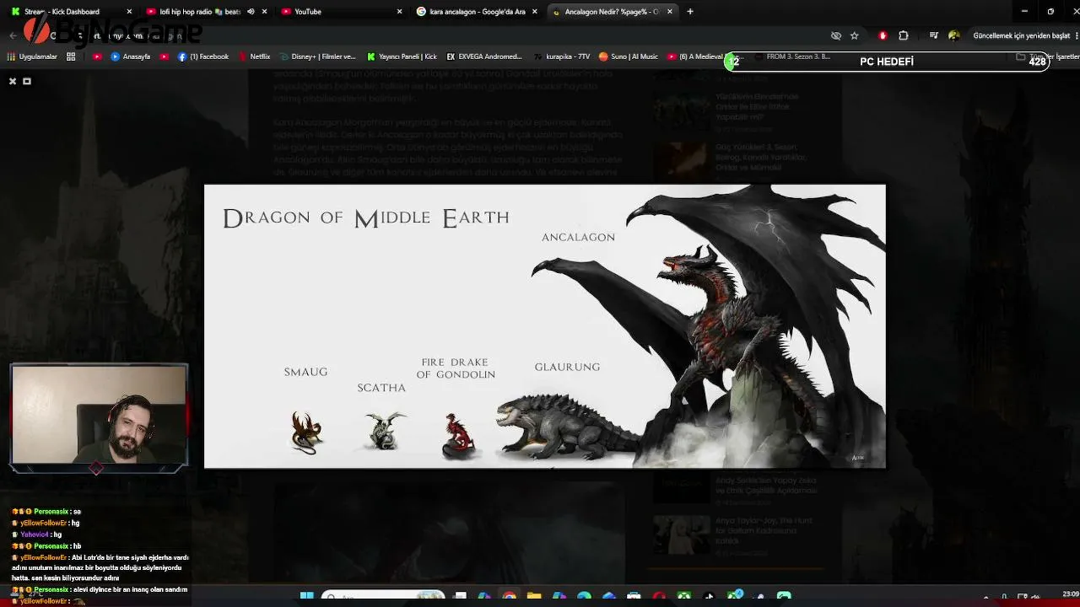Screen dimensions: 1080x607
Task: Close the Ancalagon Nedir tab
Action: [x=670, y=12]
